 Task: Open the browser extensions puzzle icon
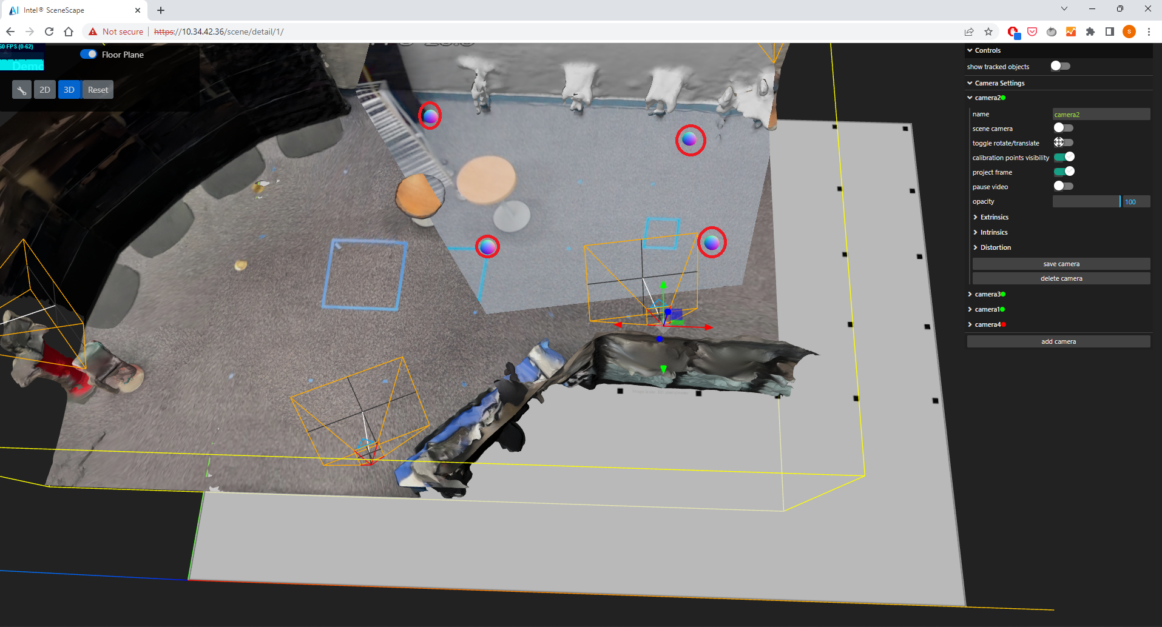1090,32
